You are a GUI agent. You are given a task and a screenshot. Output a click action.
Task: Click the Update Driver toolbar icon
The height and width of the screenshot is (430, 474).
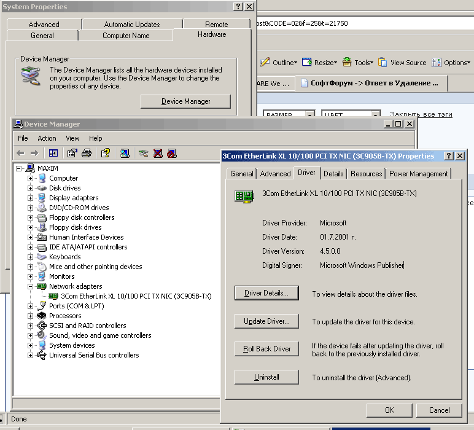[143, 154]
